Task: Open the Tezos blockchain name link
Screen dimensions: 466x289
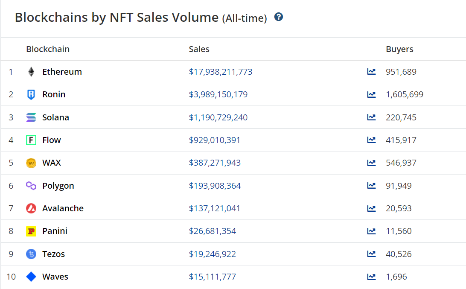Action: click(x=53, y=254)
